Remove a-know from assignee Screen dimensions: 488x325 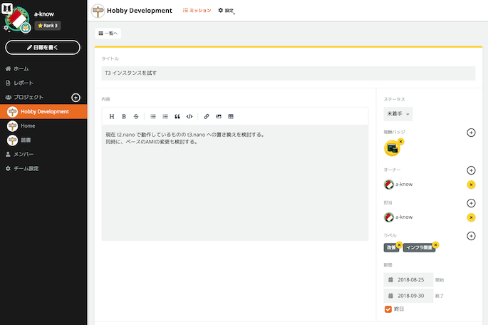pos(471,217)
